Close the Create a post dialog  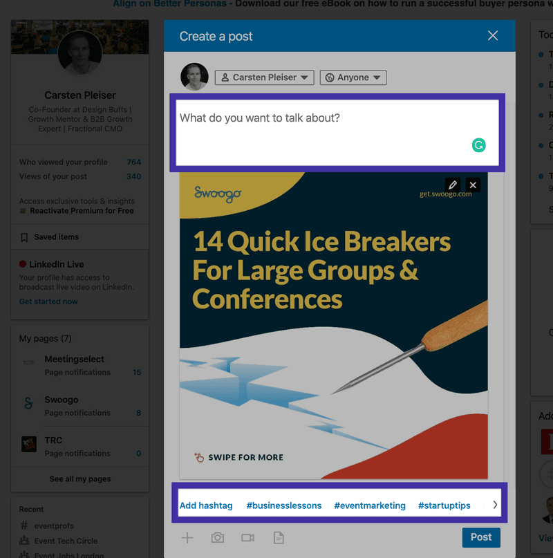(x=493, y=35)
